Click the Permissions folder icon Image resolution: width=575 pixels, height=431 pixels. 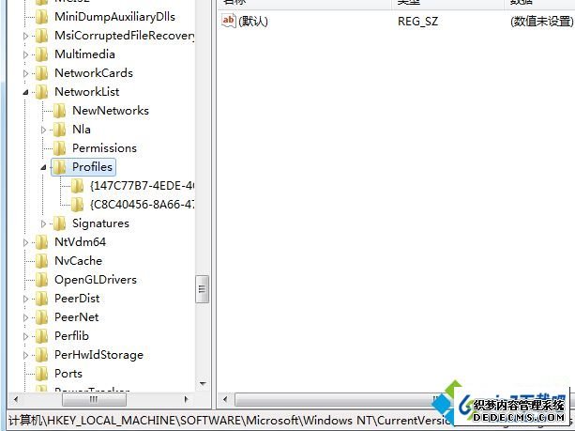coord(59,148)
